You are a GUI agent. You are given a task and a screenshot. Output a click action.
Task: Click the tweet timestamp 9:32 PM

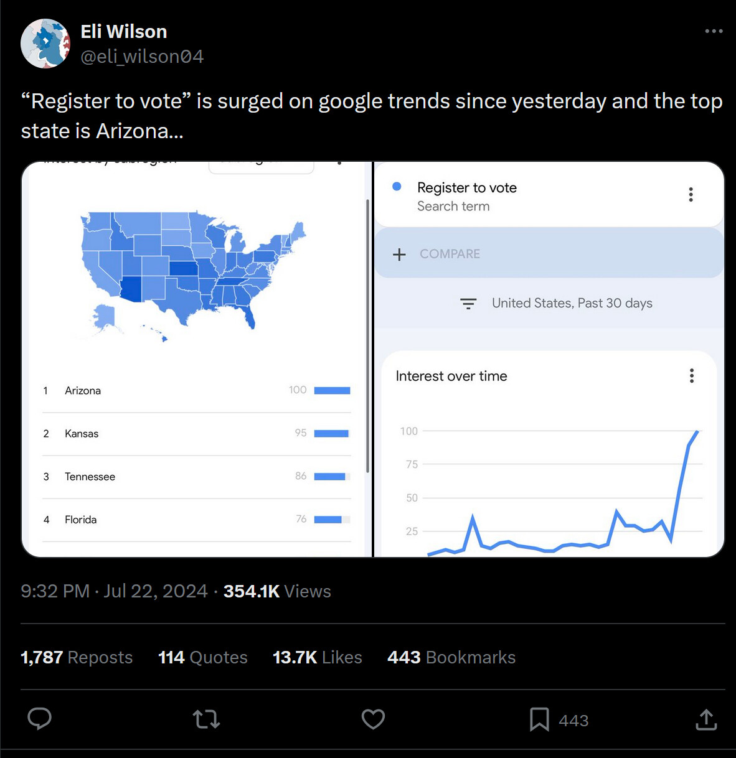click(55, 591)
